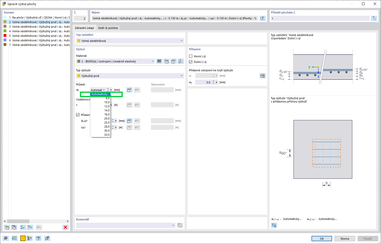
Task: Click the eb offset value field
Action: click(x=203, y=82)
